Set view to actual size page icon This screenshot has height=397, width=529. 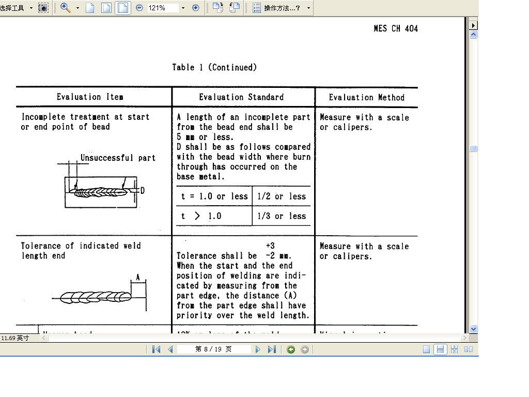(x=90, y=8)
